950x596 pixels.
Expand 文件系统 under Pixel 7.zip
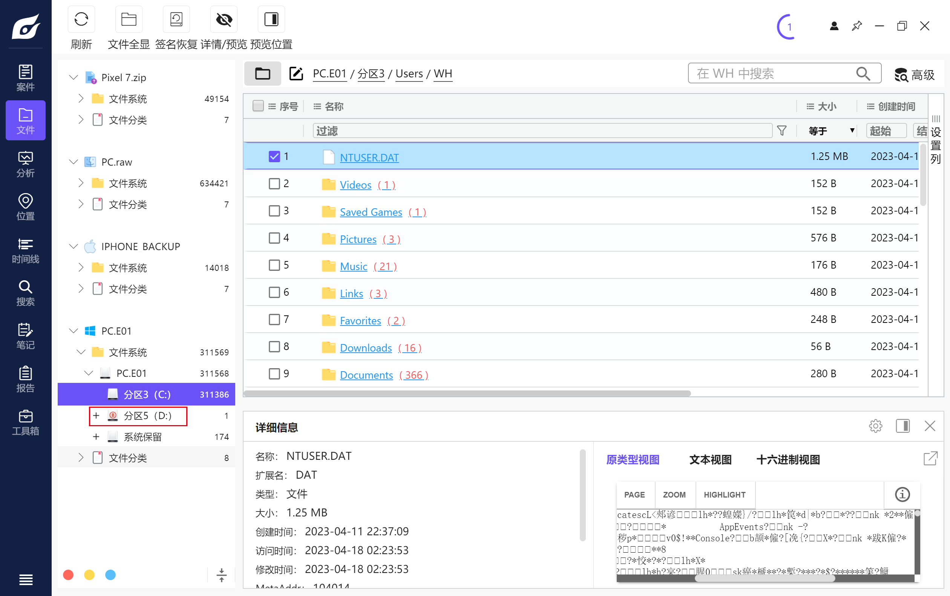[81, 98]
